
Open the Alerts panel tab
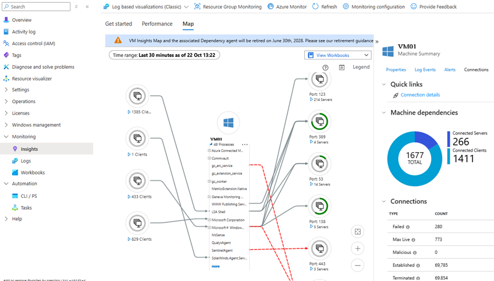(450, 69)
